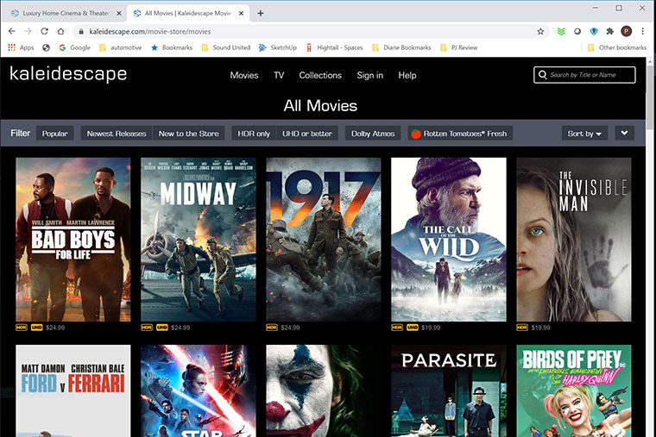Click the Apps grid shortcut in bookmarks bar

click(21, 47)
